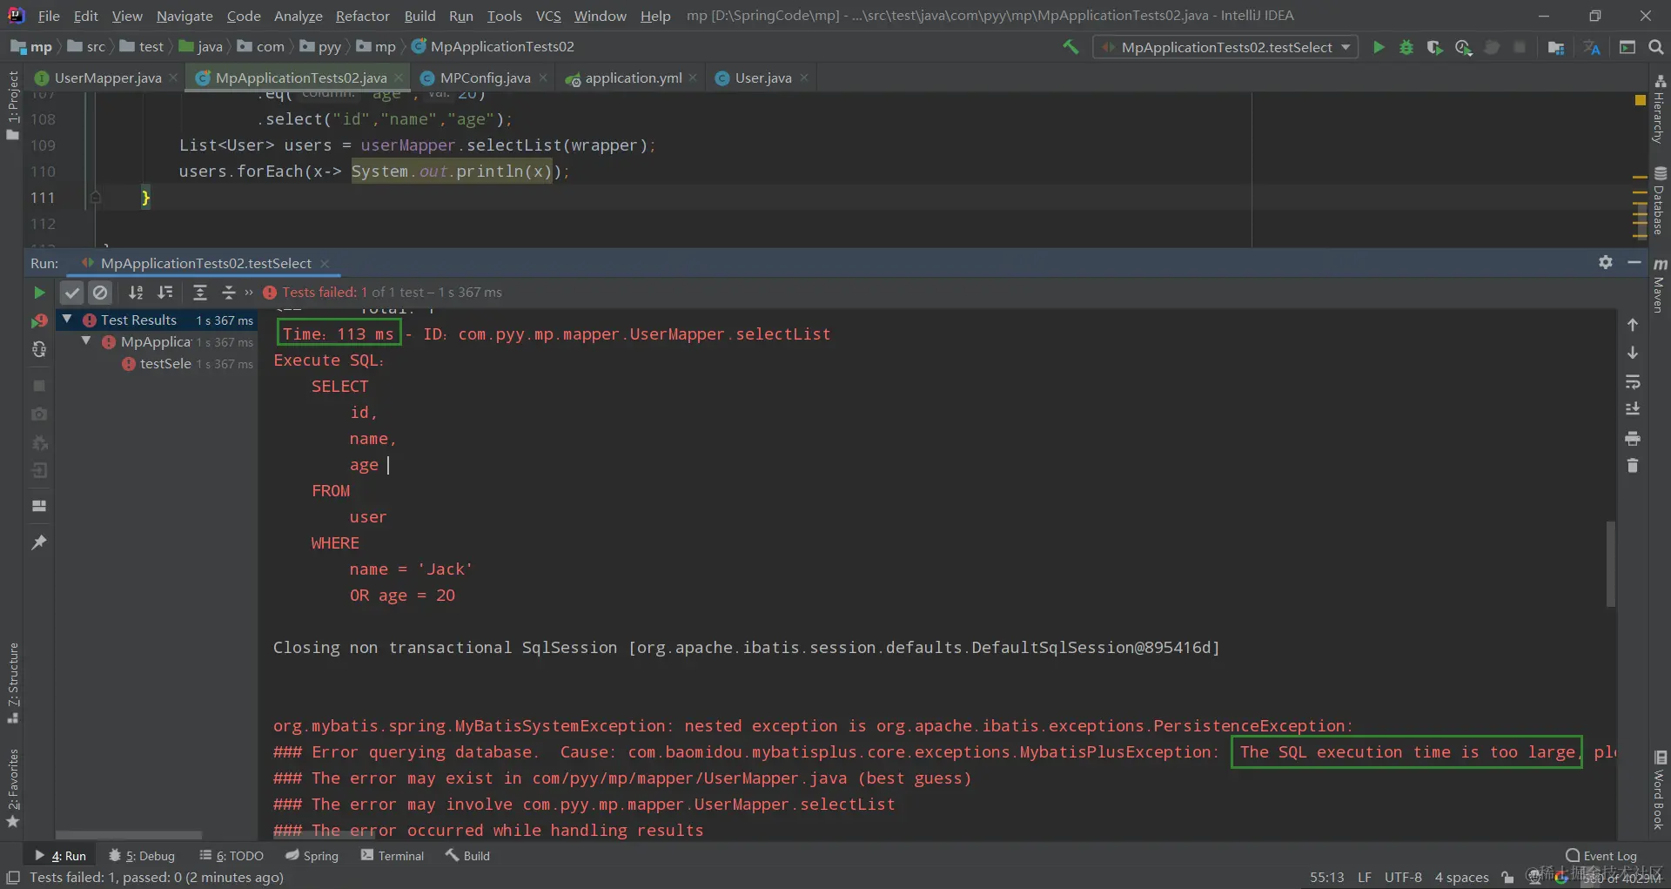The width and height of the screenshot is (1671, 889).
Task: Close the User.java editor tab
Action: click(x=804, y=77)
